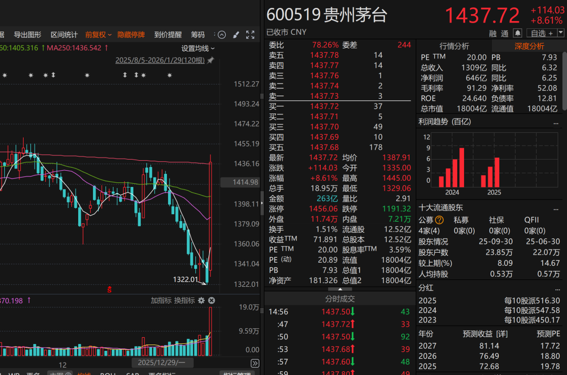The image size is (567, 375).
Task: Click 2027 forecast earnings 81.14
Action: click(x=489, y=346)
